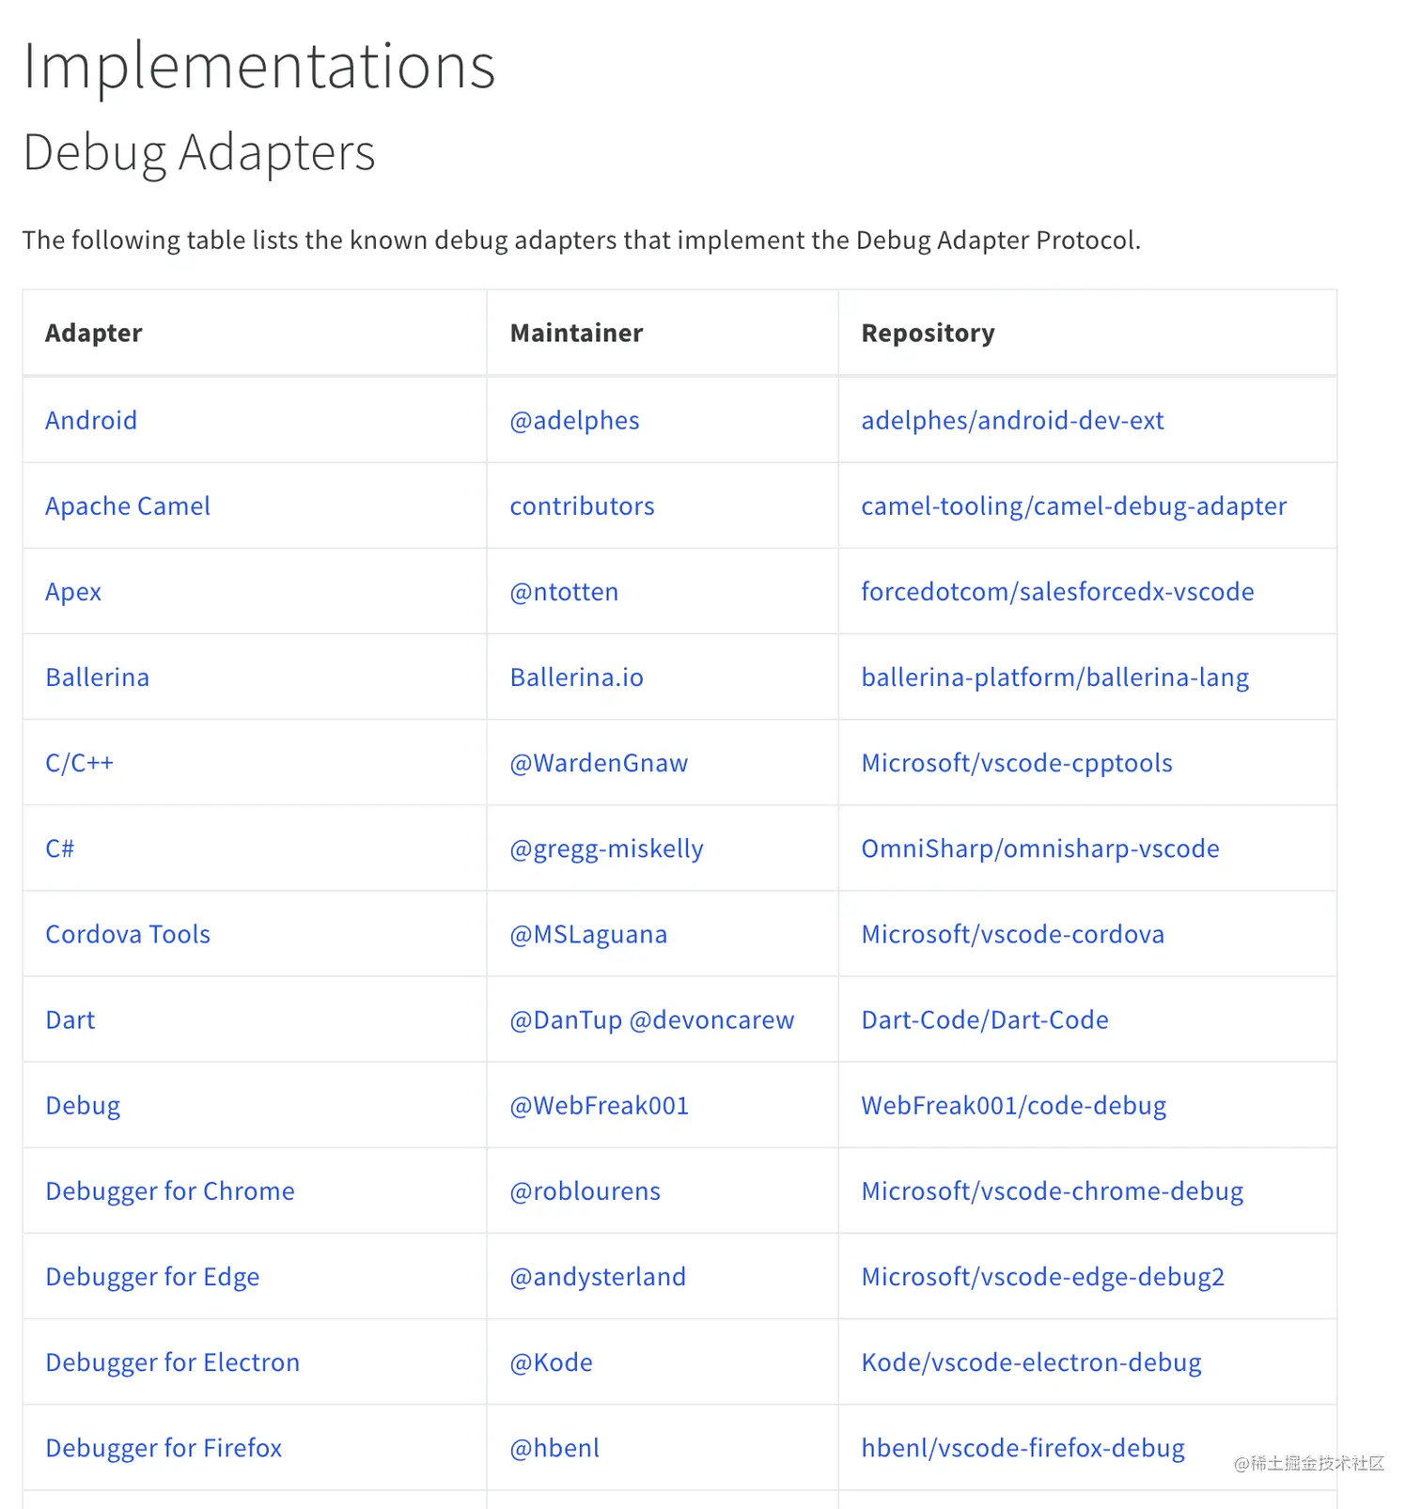Open Dart-Code/Dart-Code repository link

pyautogui.click(x=985, y=1019)
